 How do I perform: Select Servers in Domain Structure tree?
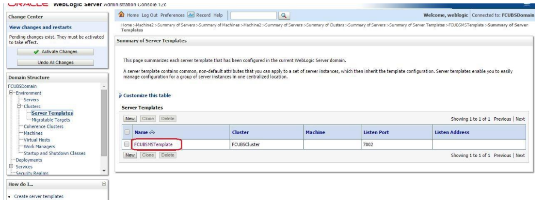tap(32, 100)
